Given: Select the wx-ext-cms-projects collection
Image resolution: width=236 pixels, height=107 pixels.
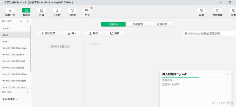Looking at the screenshot, I should [15, 55].
